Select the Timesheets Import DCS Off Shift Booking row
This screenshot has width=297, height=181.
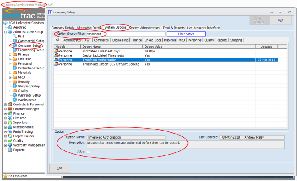[111, 64]
